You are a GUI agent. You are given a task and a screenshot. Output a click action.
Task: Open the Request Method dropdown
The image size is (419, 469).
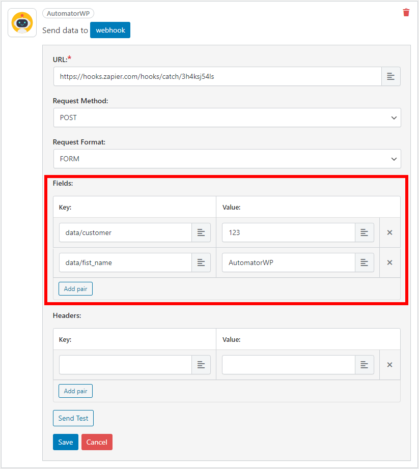(227, 118)
